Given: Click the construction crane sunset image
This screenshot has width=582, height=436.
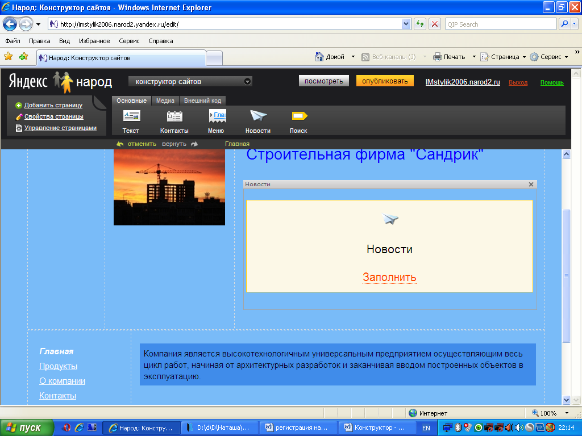Looking at the screenshot, I should point(169,187).
